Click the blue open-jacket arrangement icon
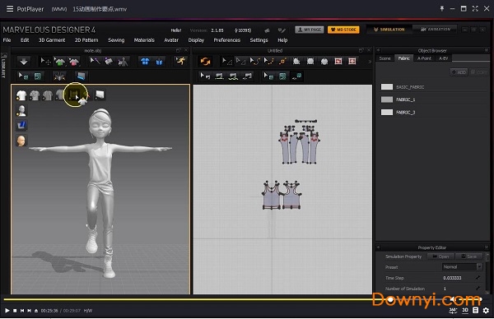This screenshot has height=319, width=494. pyautogui.click(x=145, y=62)
